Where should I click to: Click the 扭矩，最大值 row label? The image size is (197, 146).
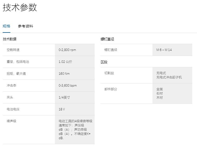[16, 74]
